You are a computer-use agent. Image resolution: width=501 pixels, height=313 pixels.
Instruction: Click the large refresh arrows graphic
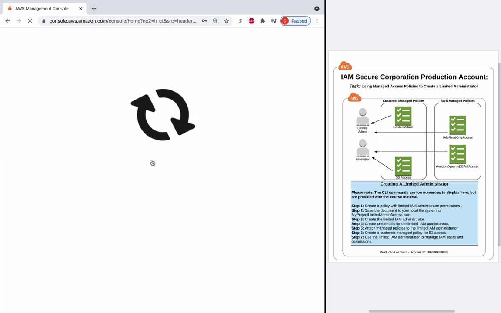(163, 115)
